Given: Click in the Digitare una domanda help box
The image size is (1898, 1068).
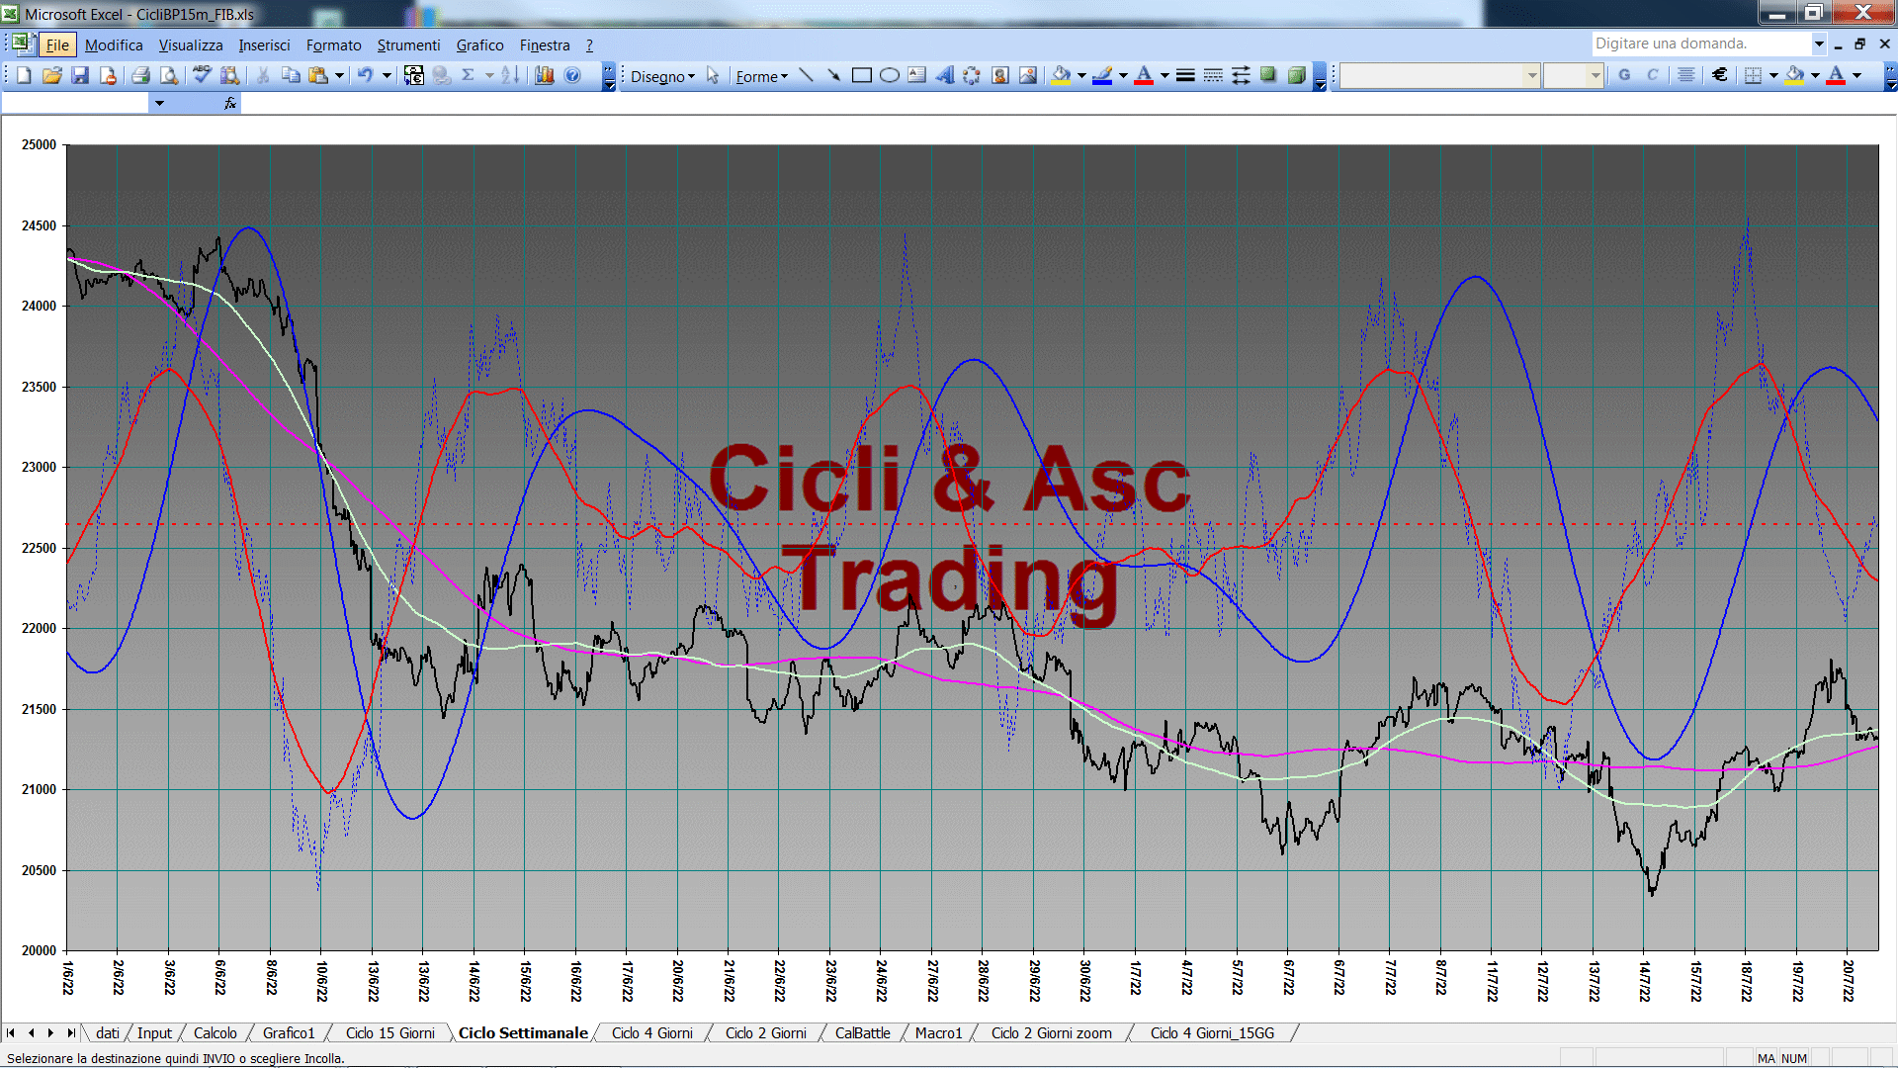Looking at the screenshot, I should click(x=1699, y=44).
